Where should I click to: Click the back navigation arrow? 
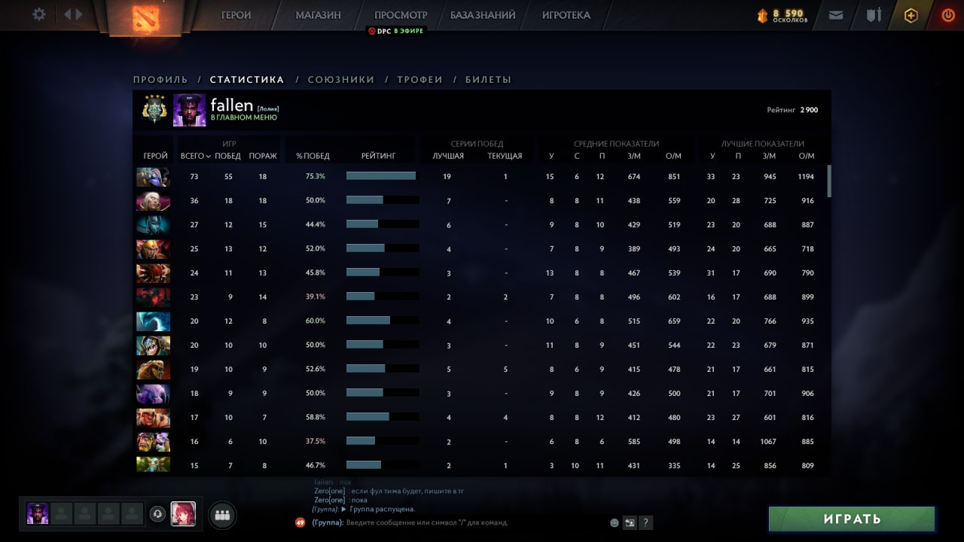[x=67, y=14]
